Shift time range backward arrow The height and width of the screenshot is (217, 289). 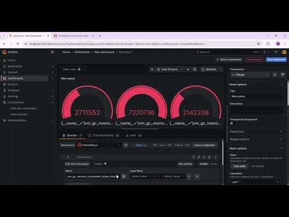tap(152, 69)
